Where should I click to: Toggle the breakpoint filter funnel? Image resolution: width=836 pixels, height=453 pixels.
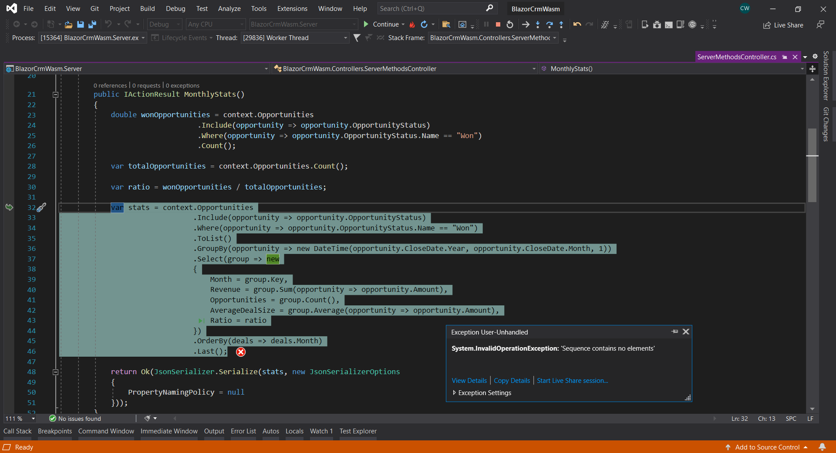coord(357,38)
